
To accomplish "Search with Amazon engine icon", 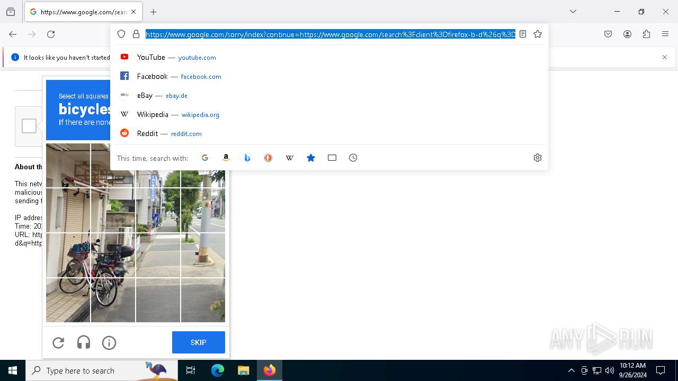I will pos(226,158).
